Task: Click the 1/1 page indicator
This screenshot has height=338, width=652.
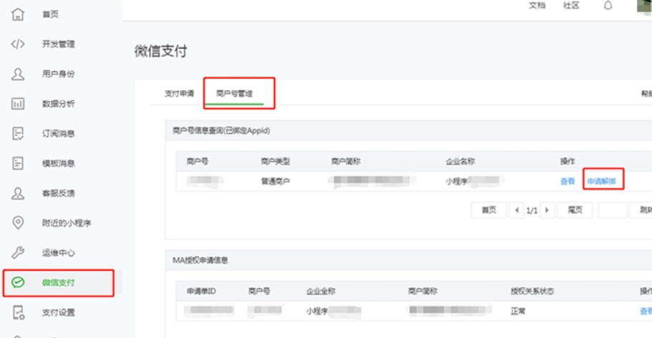Action: pos(532,211)
